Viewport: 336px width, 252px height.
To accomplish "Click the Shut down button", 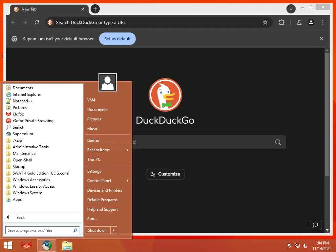I will coord(97,230).
